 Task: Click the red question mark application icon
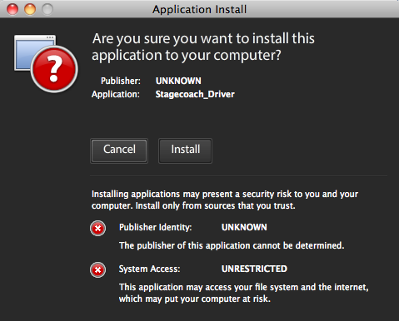[x=46, y=64]
